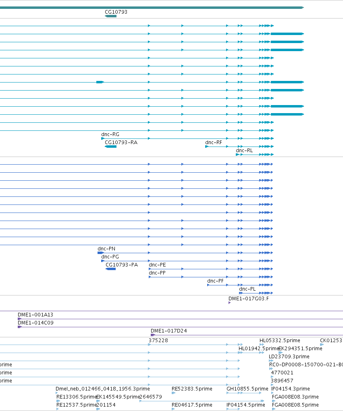Select the RE52383.5prime EST label
Viewport: 343px width, 411px height.
pyautogui.click(x=192, y=389)
